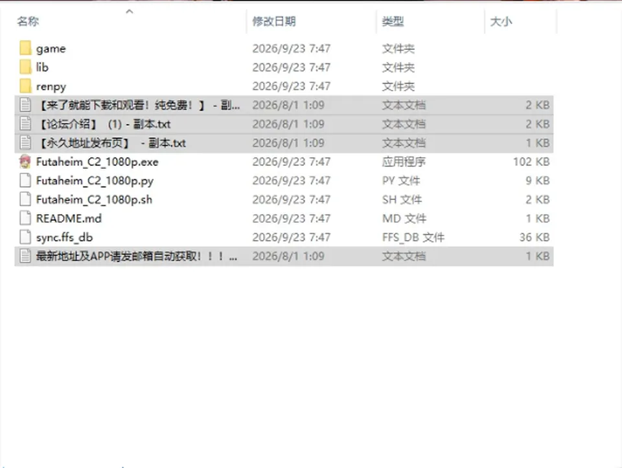Click the date of 【论坛介绍】 row
622x468 pixels.
(x=288, y=124)
